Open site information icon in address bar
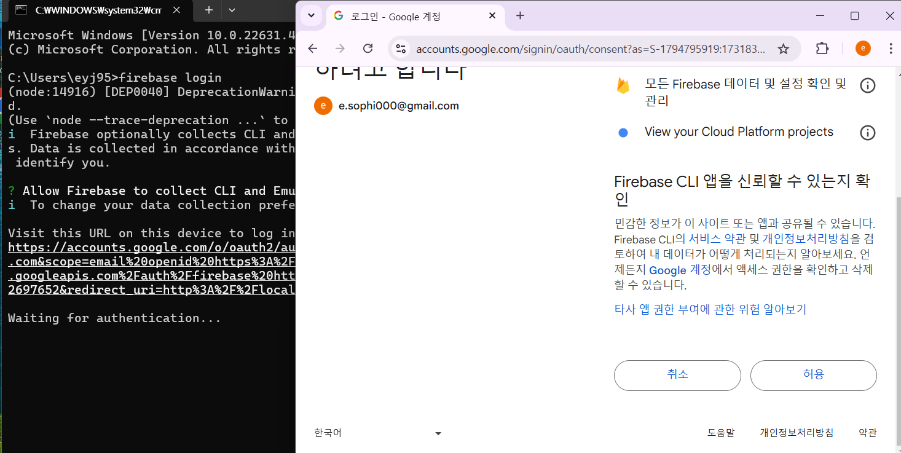The width and height of the screenshot is (901, 453). 401,49
